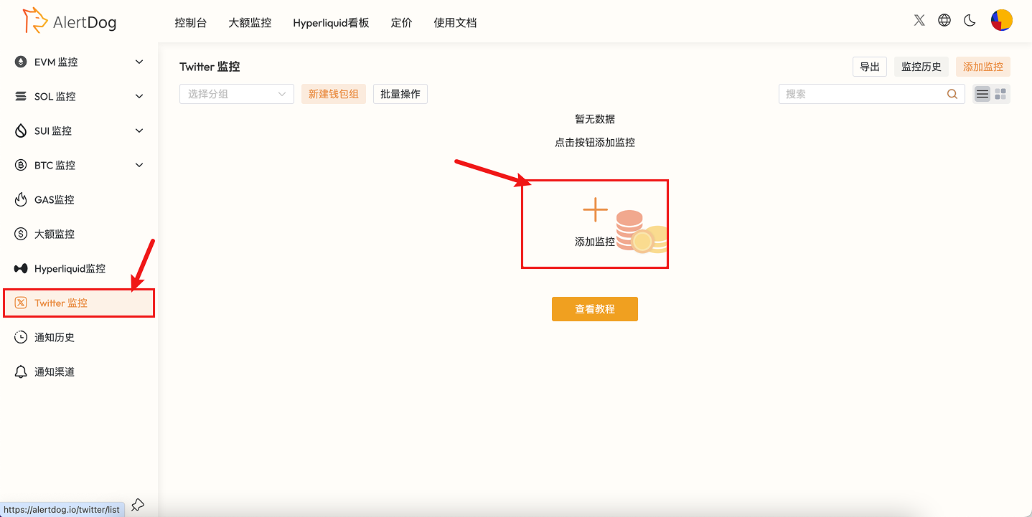This screenshot has height=517, width=1032.
Task: Select the GAS监控 sidebar label
Action: point(55,199)
